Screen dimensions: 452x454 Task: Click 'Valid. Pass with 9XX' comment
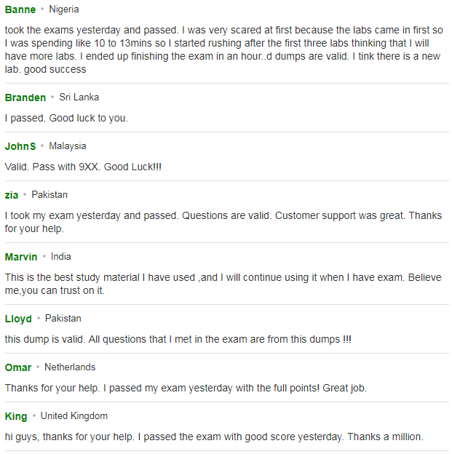pos(83,167)
